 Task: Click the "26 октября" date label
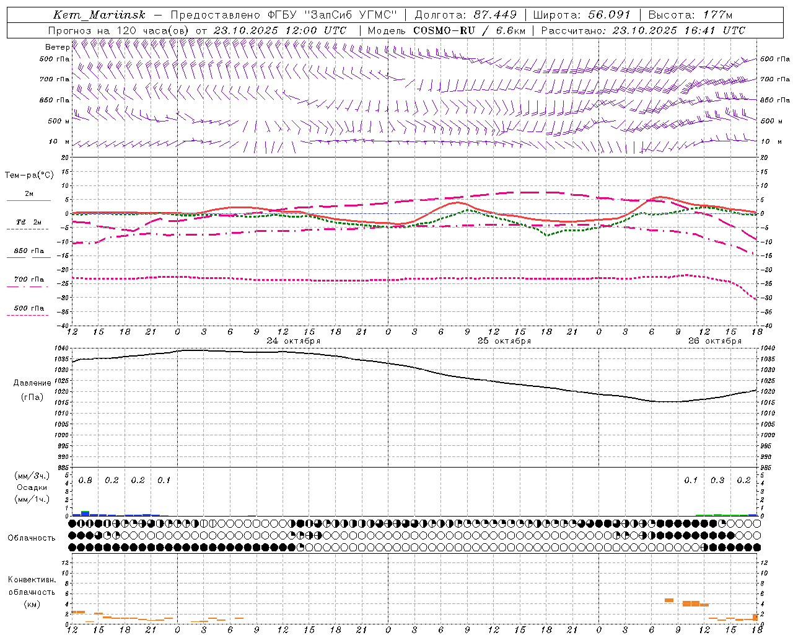[715, 341]
